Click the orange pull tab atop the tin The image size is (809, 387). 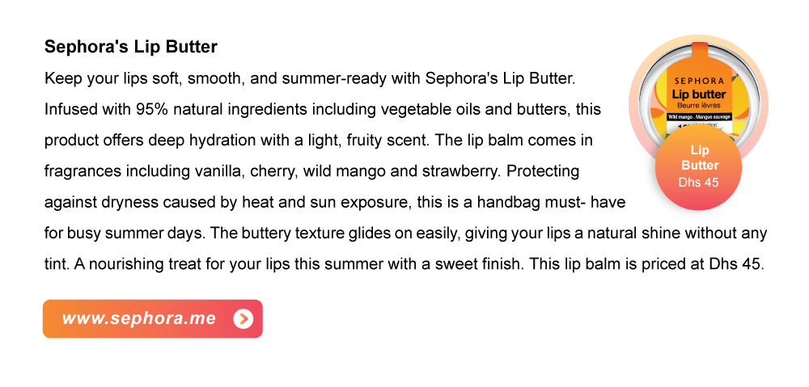click(698, 52)
